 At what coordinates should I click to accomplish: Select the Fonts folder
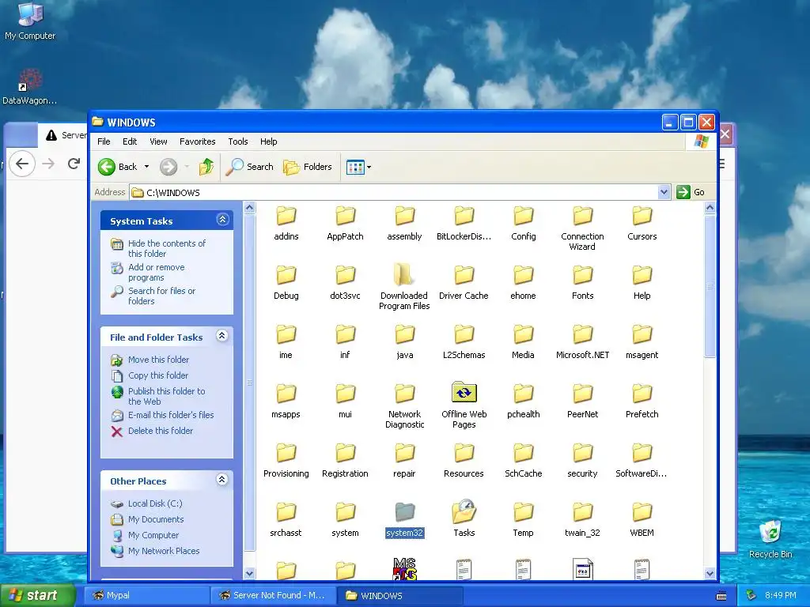582,275
